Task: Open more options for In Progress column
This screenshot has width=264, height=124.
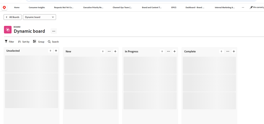Action: click(168, 51)
